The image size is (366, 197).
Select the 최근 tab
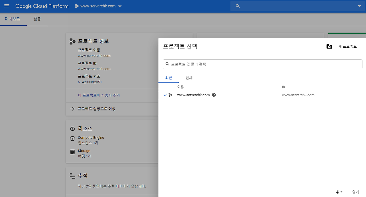coord(168,78)
